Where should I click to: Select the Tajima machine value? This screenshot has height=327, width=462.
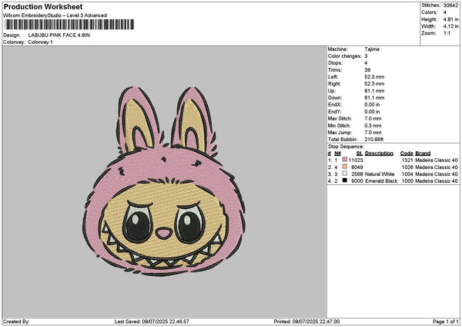[372, 49]
